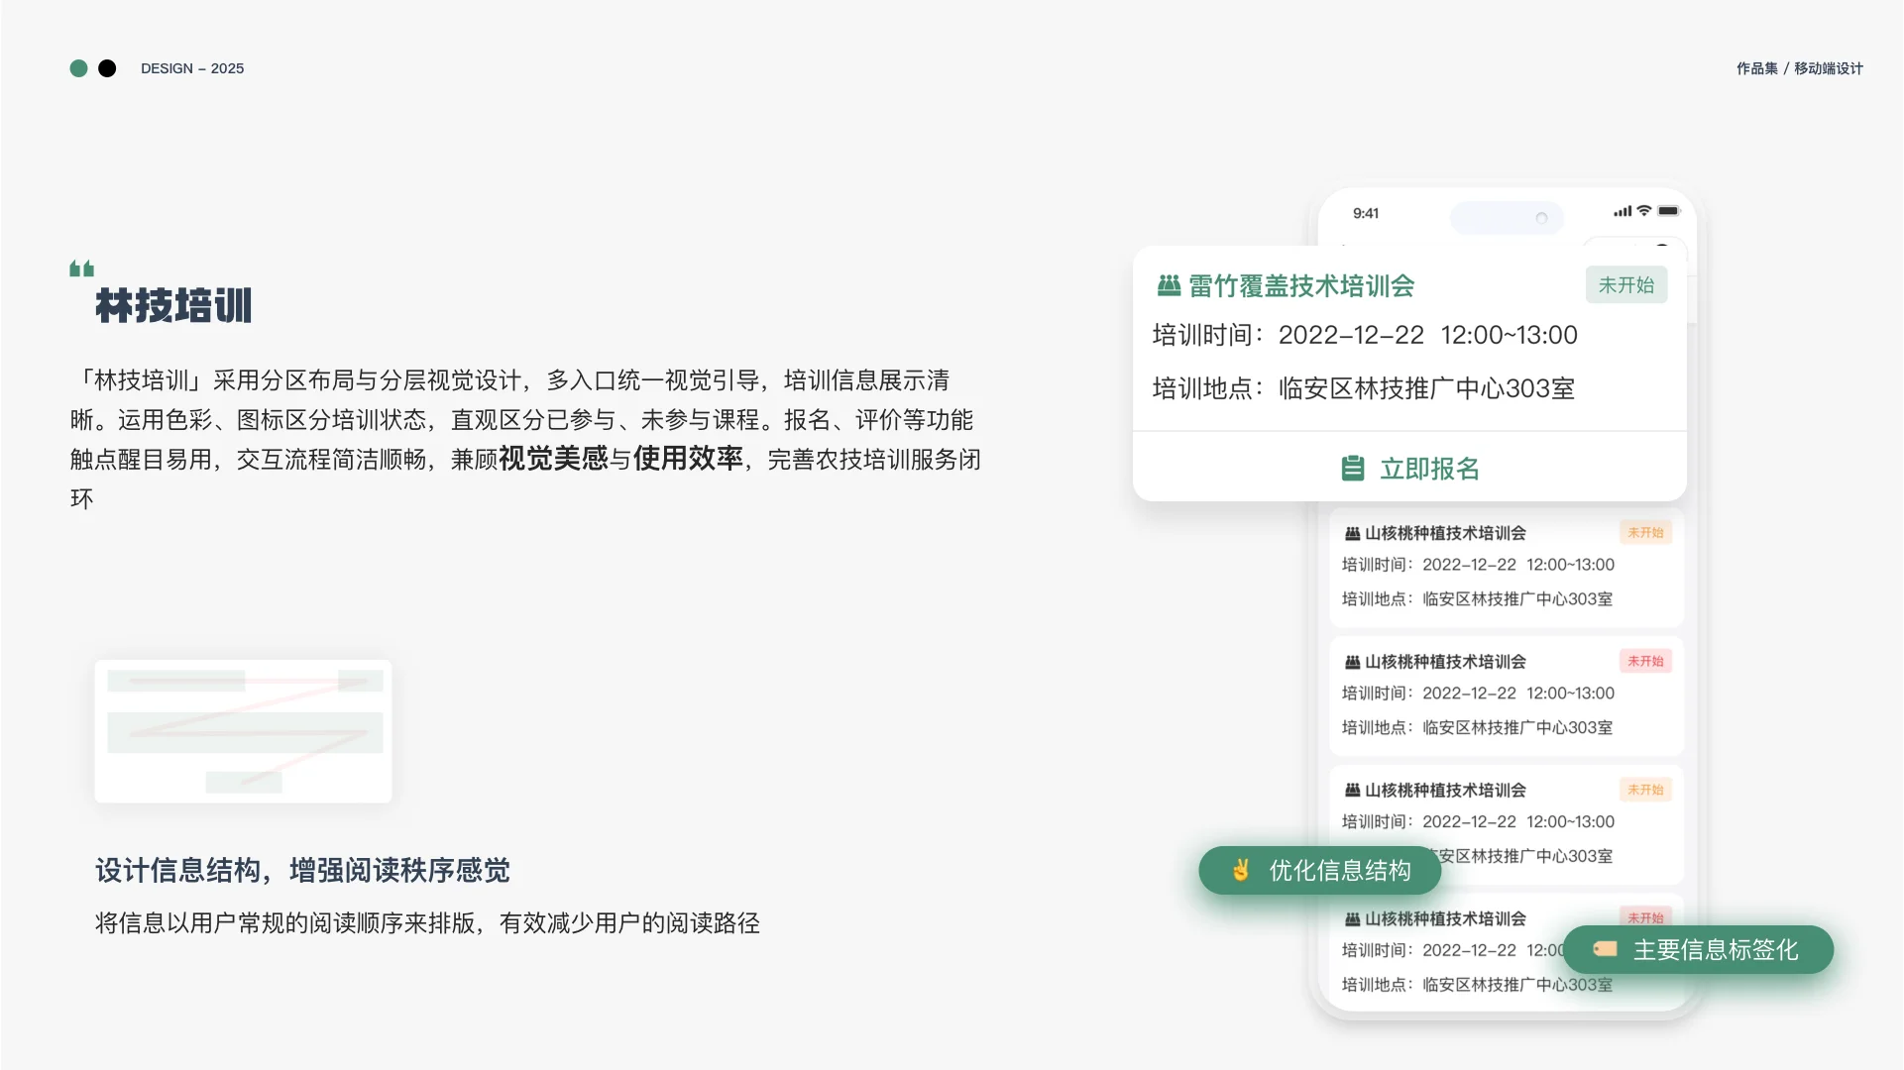Open the wireframe layout thumbnail
1904x1070 pixels.
pos(243,731)
